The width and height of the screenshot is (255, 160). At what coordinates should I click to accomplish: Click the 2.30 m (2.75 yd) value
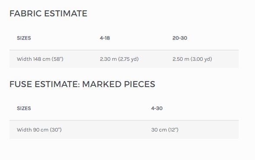tap(119, 59)
